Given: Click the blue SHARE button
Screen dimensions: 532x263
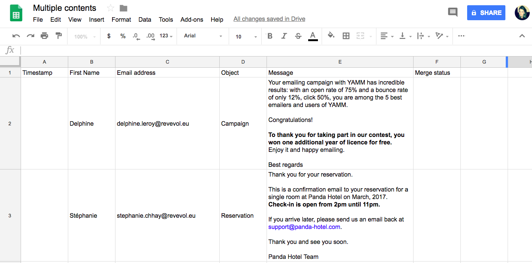Looking at the screenshot, I should [486, 13].
